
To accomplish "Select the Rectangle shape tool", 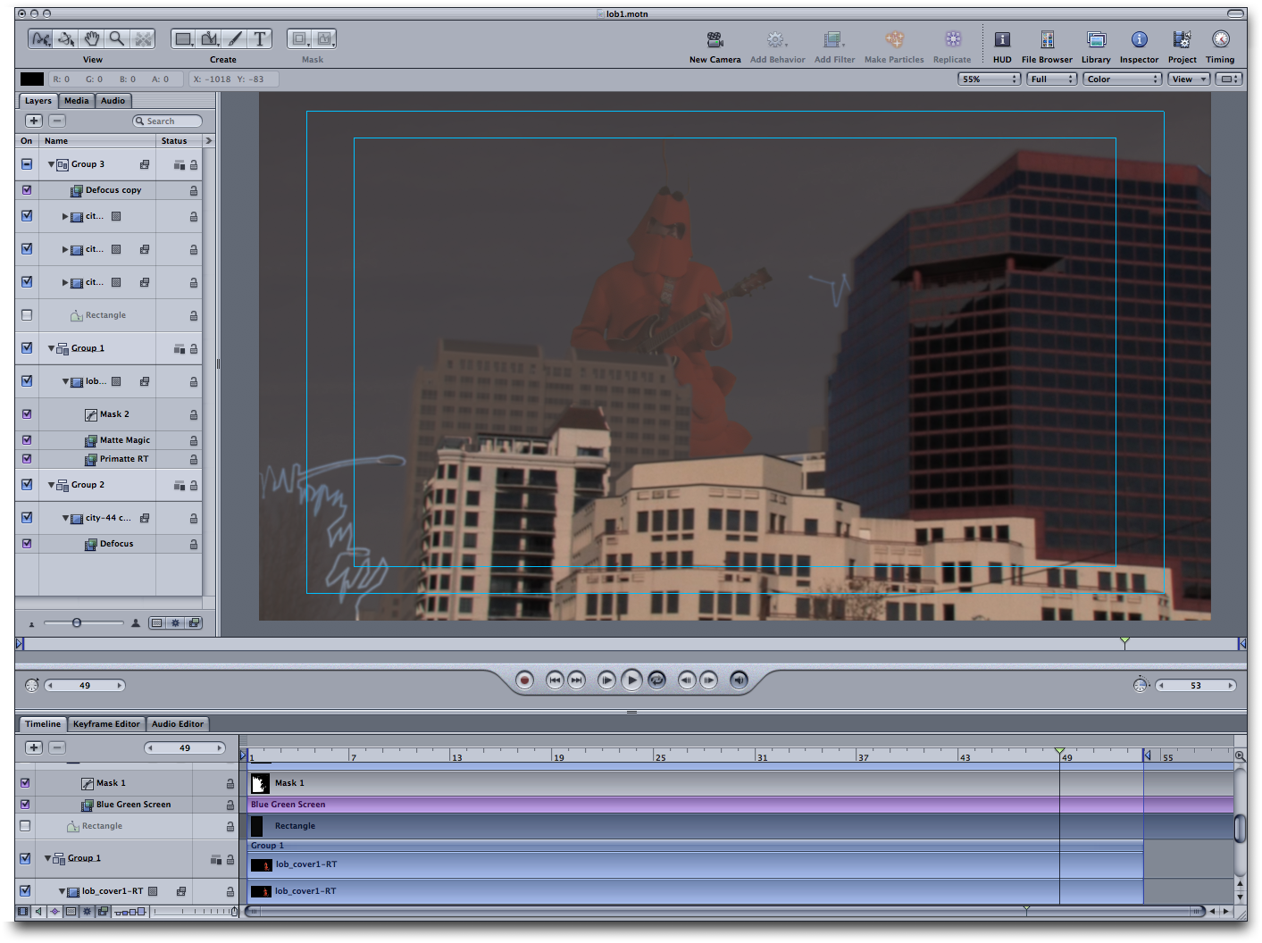I will pos(183,39).
